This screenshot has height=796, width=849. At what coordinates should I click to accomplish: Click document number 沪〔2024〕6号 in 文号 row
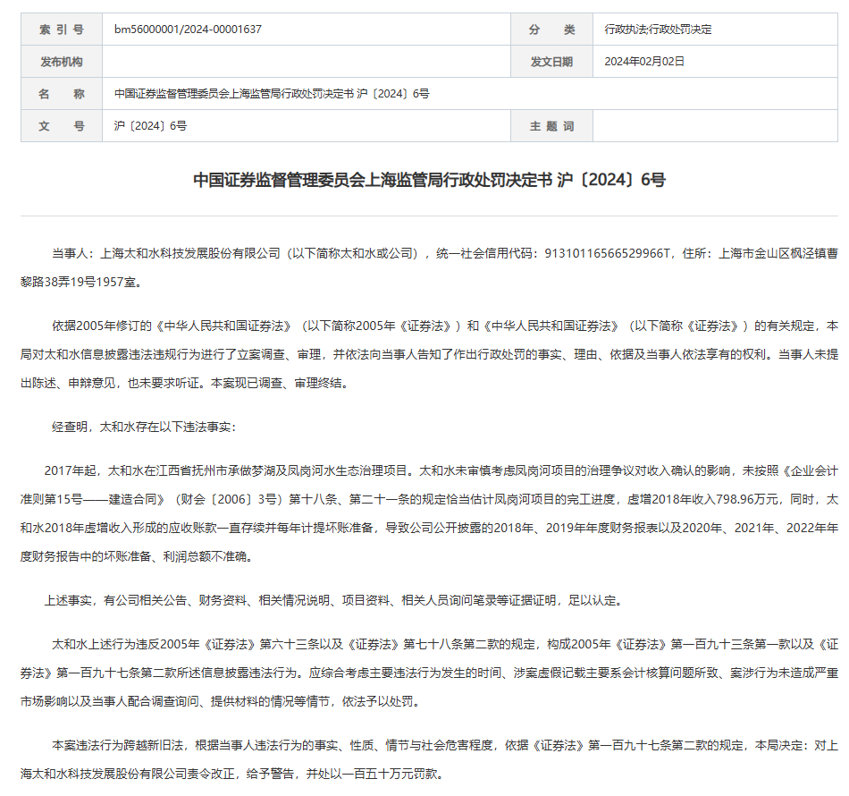[150, 126]
